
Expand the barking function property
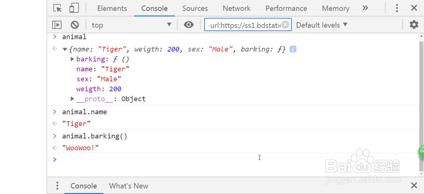click(x=73, y=59)
